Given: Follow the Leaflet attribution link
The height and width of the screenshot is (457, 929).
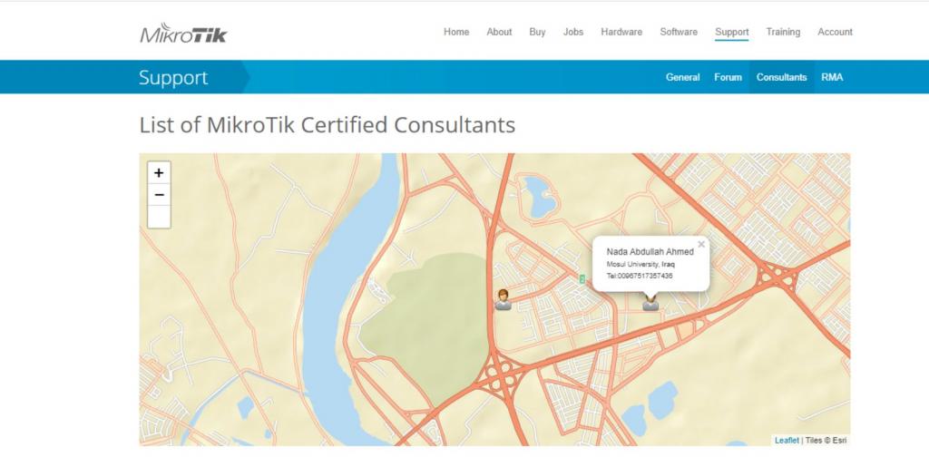Looking at the screenshot, I should point(787,440).
